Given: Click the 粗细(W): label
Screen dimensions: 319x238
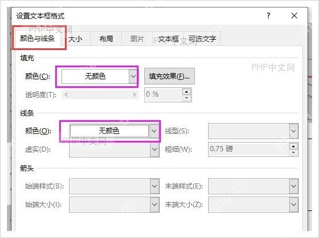Looking at the screenshot, I should 178,149.
